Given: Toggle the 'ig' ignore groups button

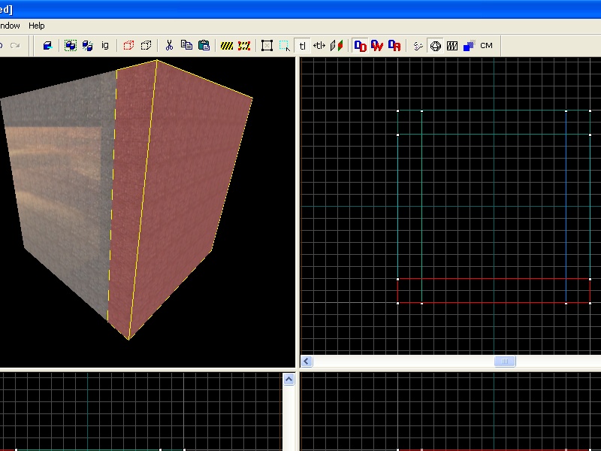Looking at the screenshot, I should coord(105,46).
